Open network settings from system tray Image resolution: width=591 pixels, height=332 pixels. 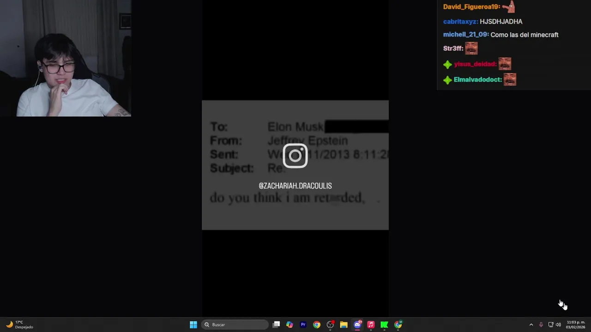coord(550,325)
